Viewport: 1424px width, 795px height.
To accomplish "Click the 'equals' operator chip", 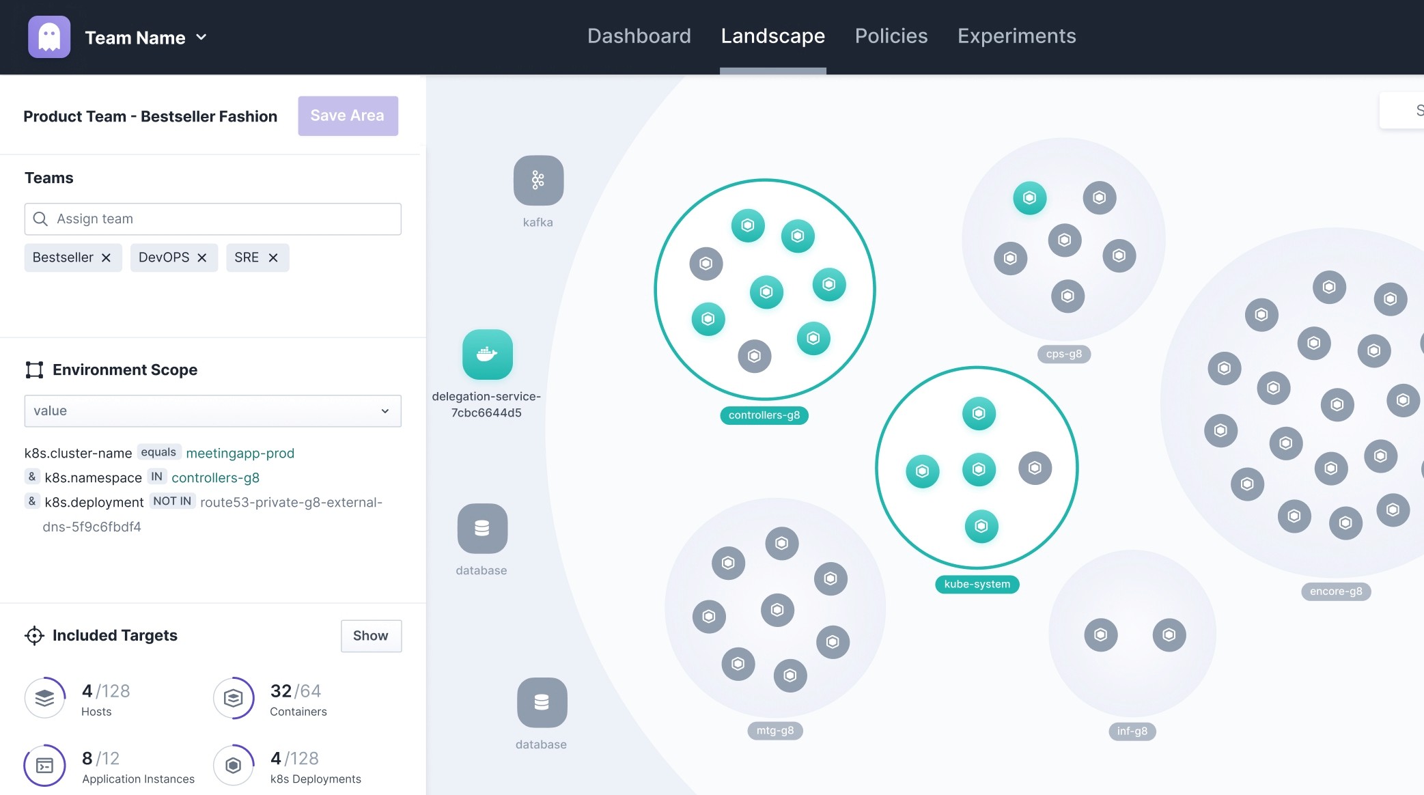I will coord(158,452).
